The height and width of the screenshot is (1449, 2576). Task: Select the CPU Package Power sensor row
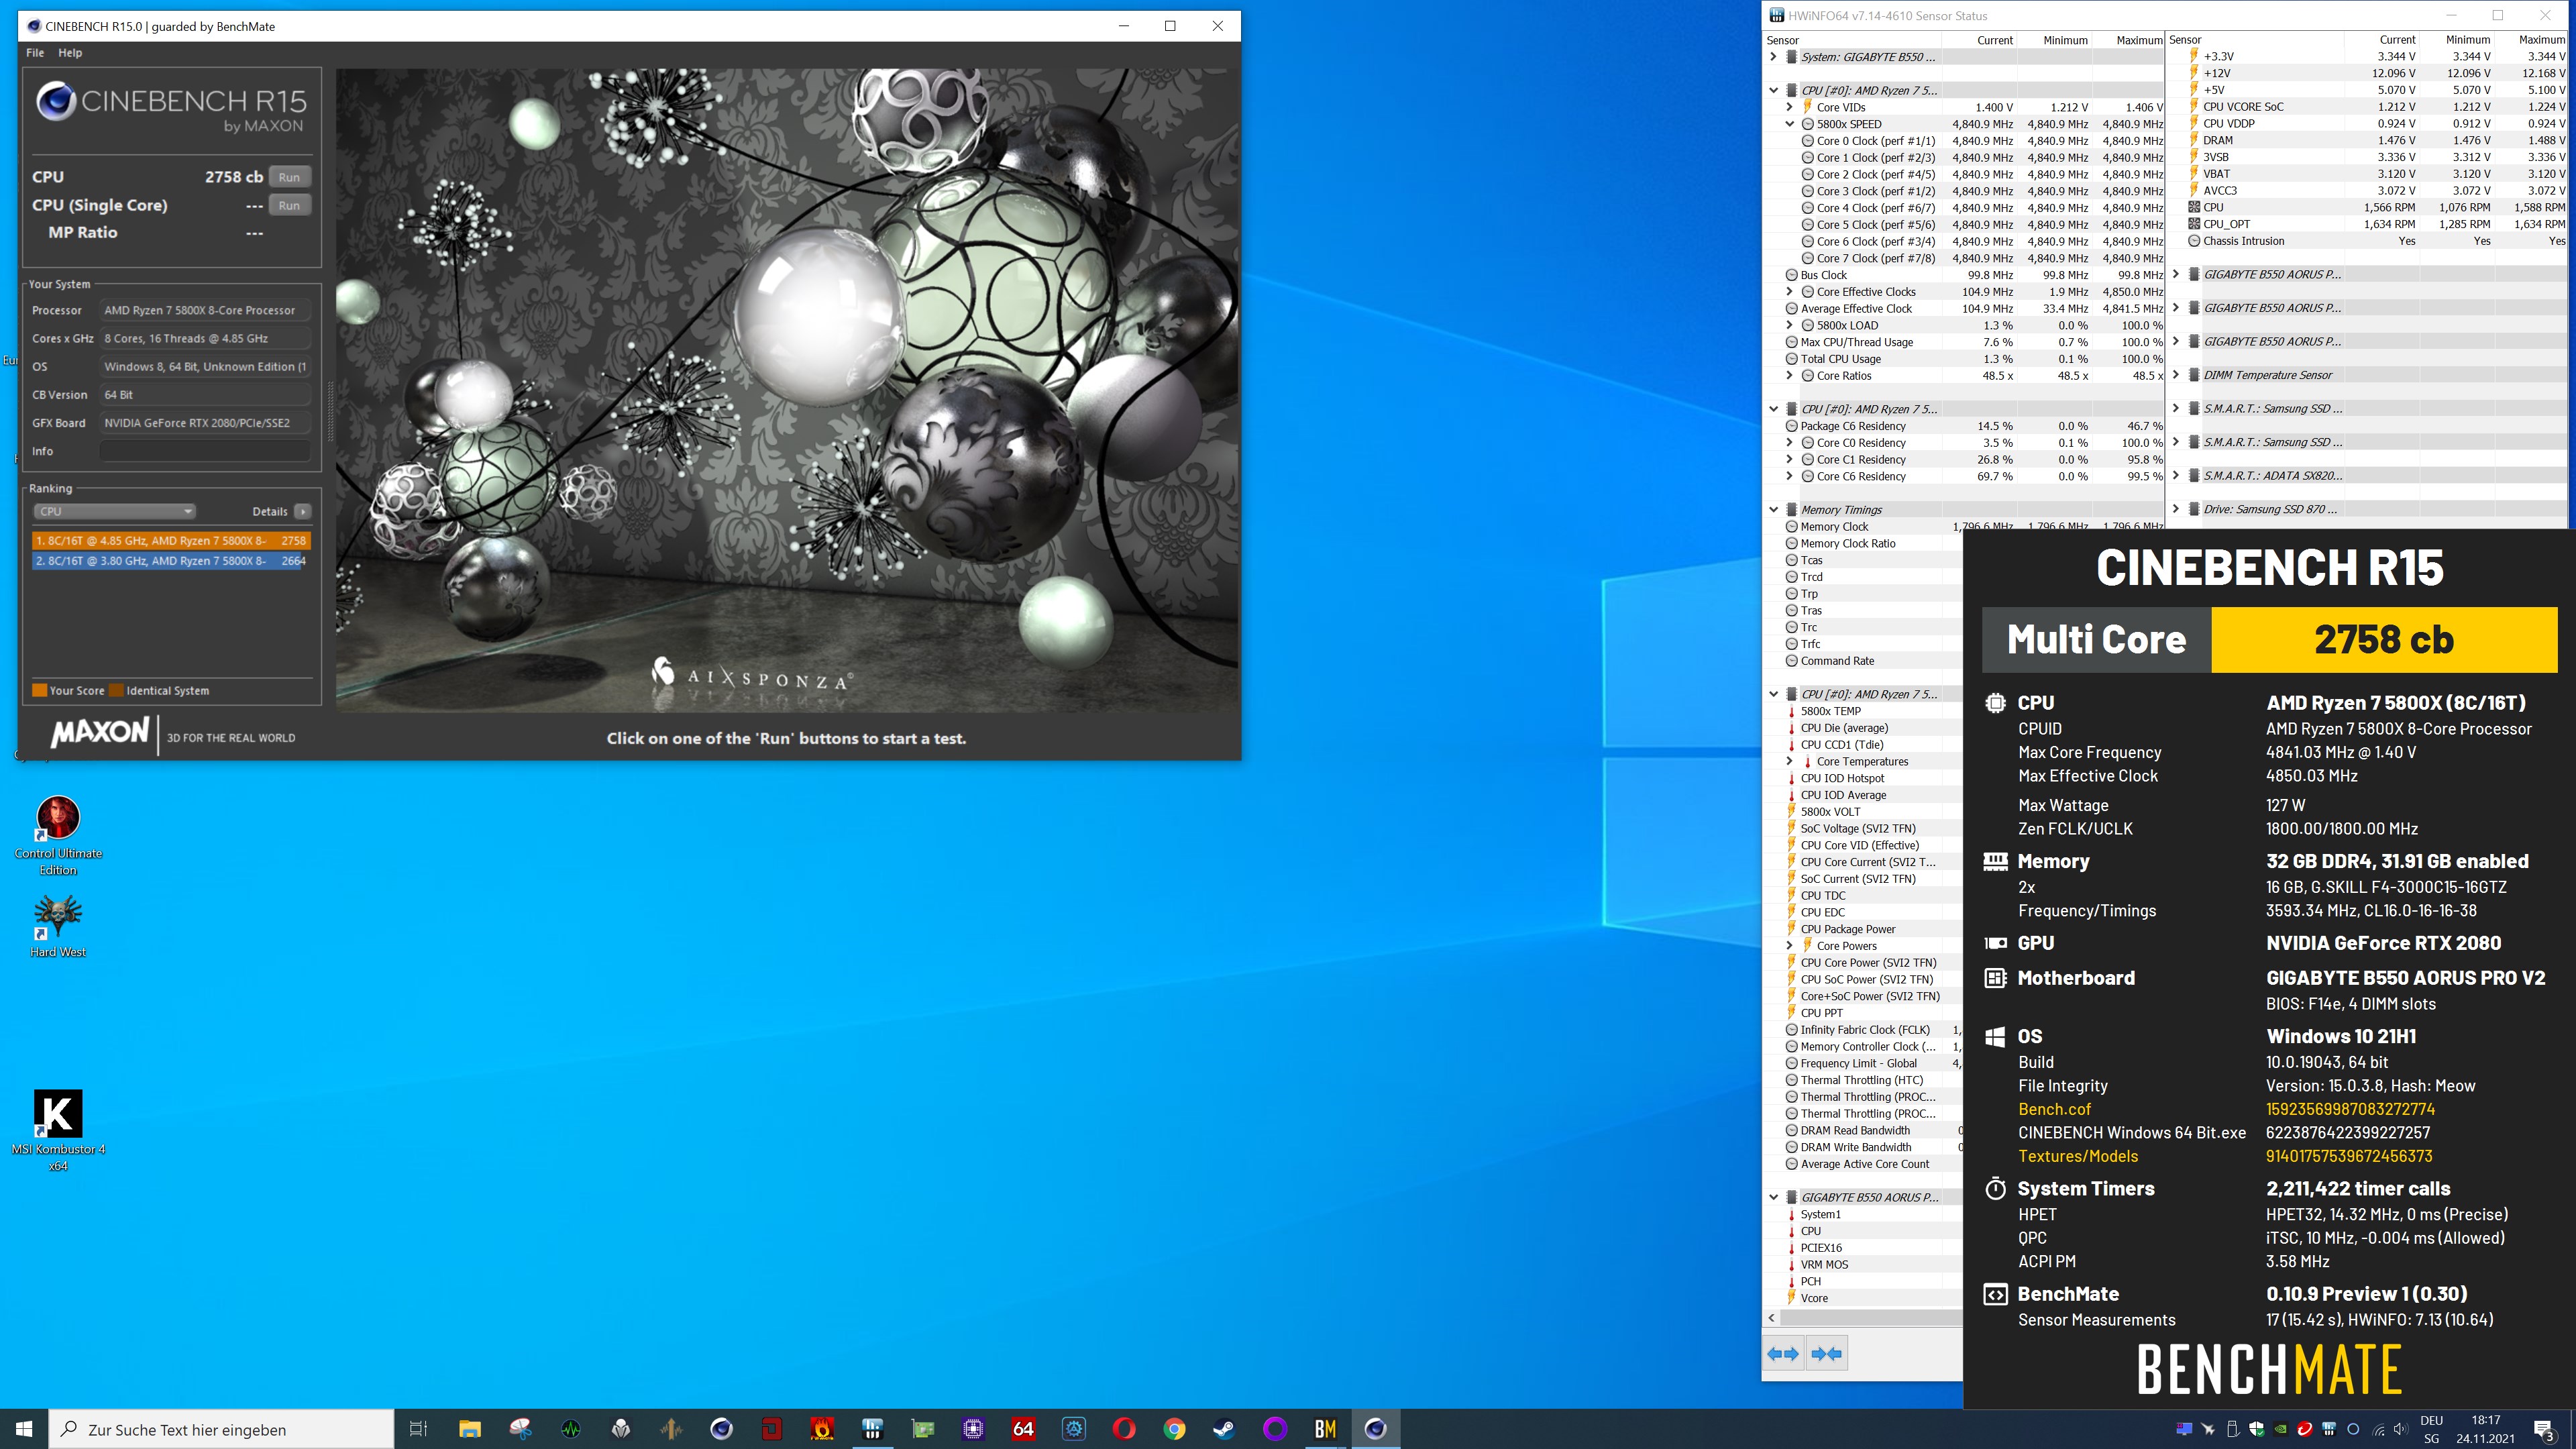(1862, 929)
